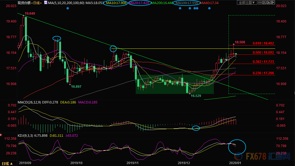Open the 全部主题 theme dropdown
The image size is (295, 166).
[x=247, y=3]
